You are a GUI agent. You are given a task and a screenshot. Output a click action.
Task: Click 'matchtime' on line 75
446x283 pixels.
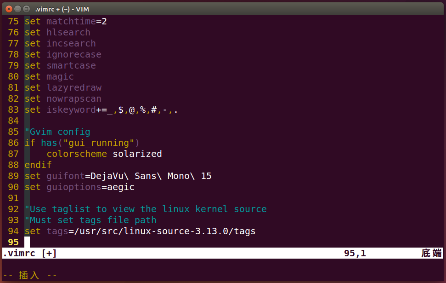tap(71, 21)
